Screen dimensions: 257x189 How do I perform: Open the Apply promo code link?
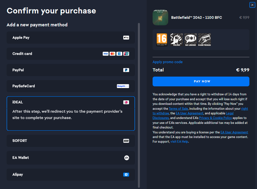168,62
